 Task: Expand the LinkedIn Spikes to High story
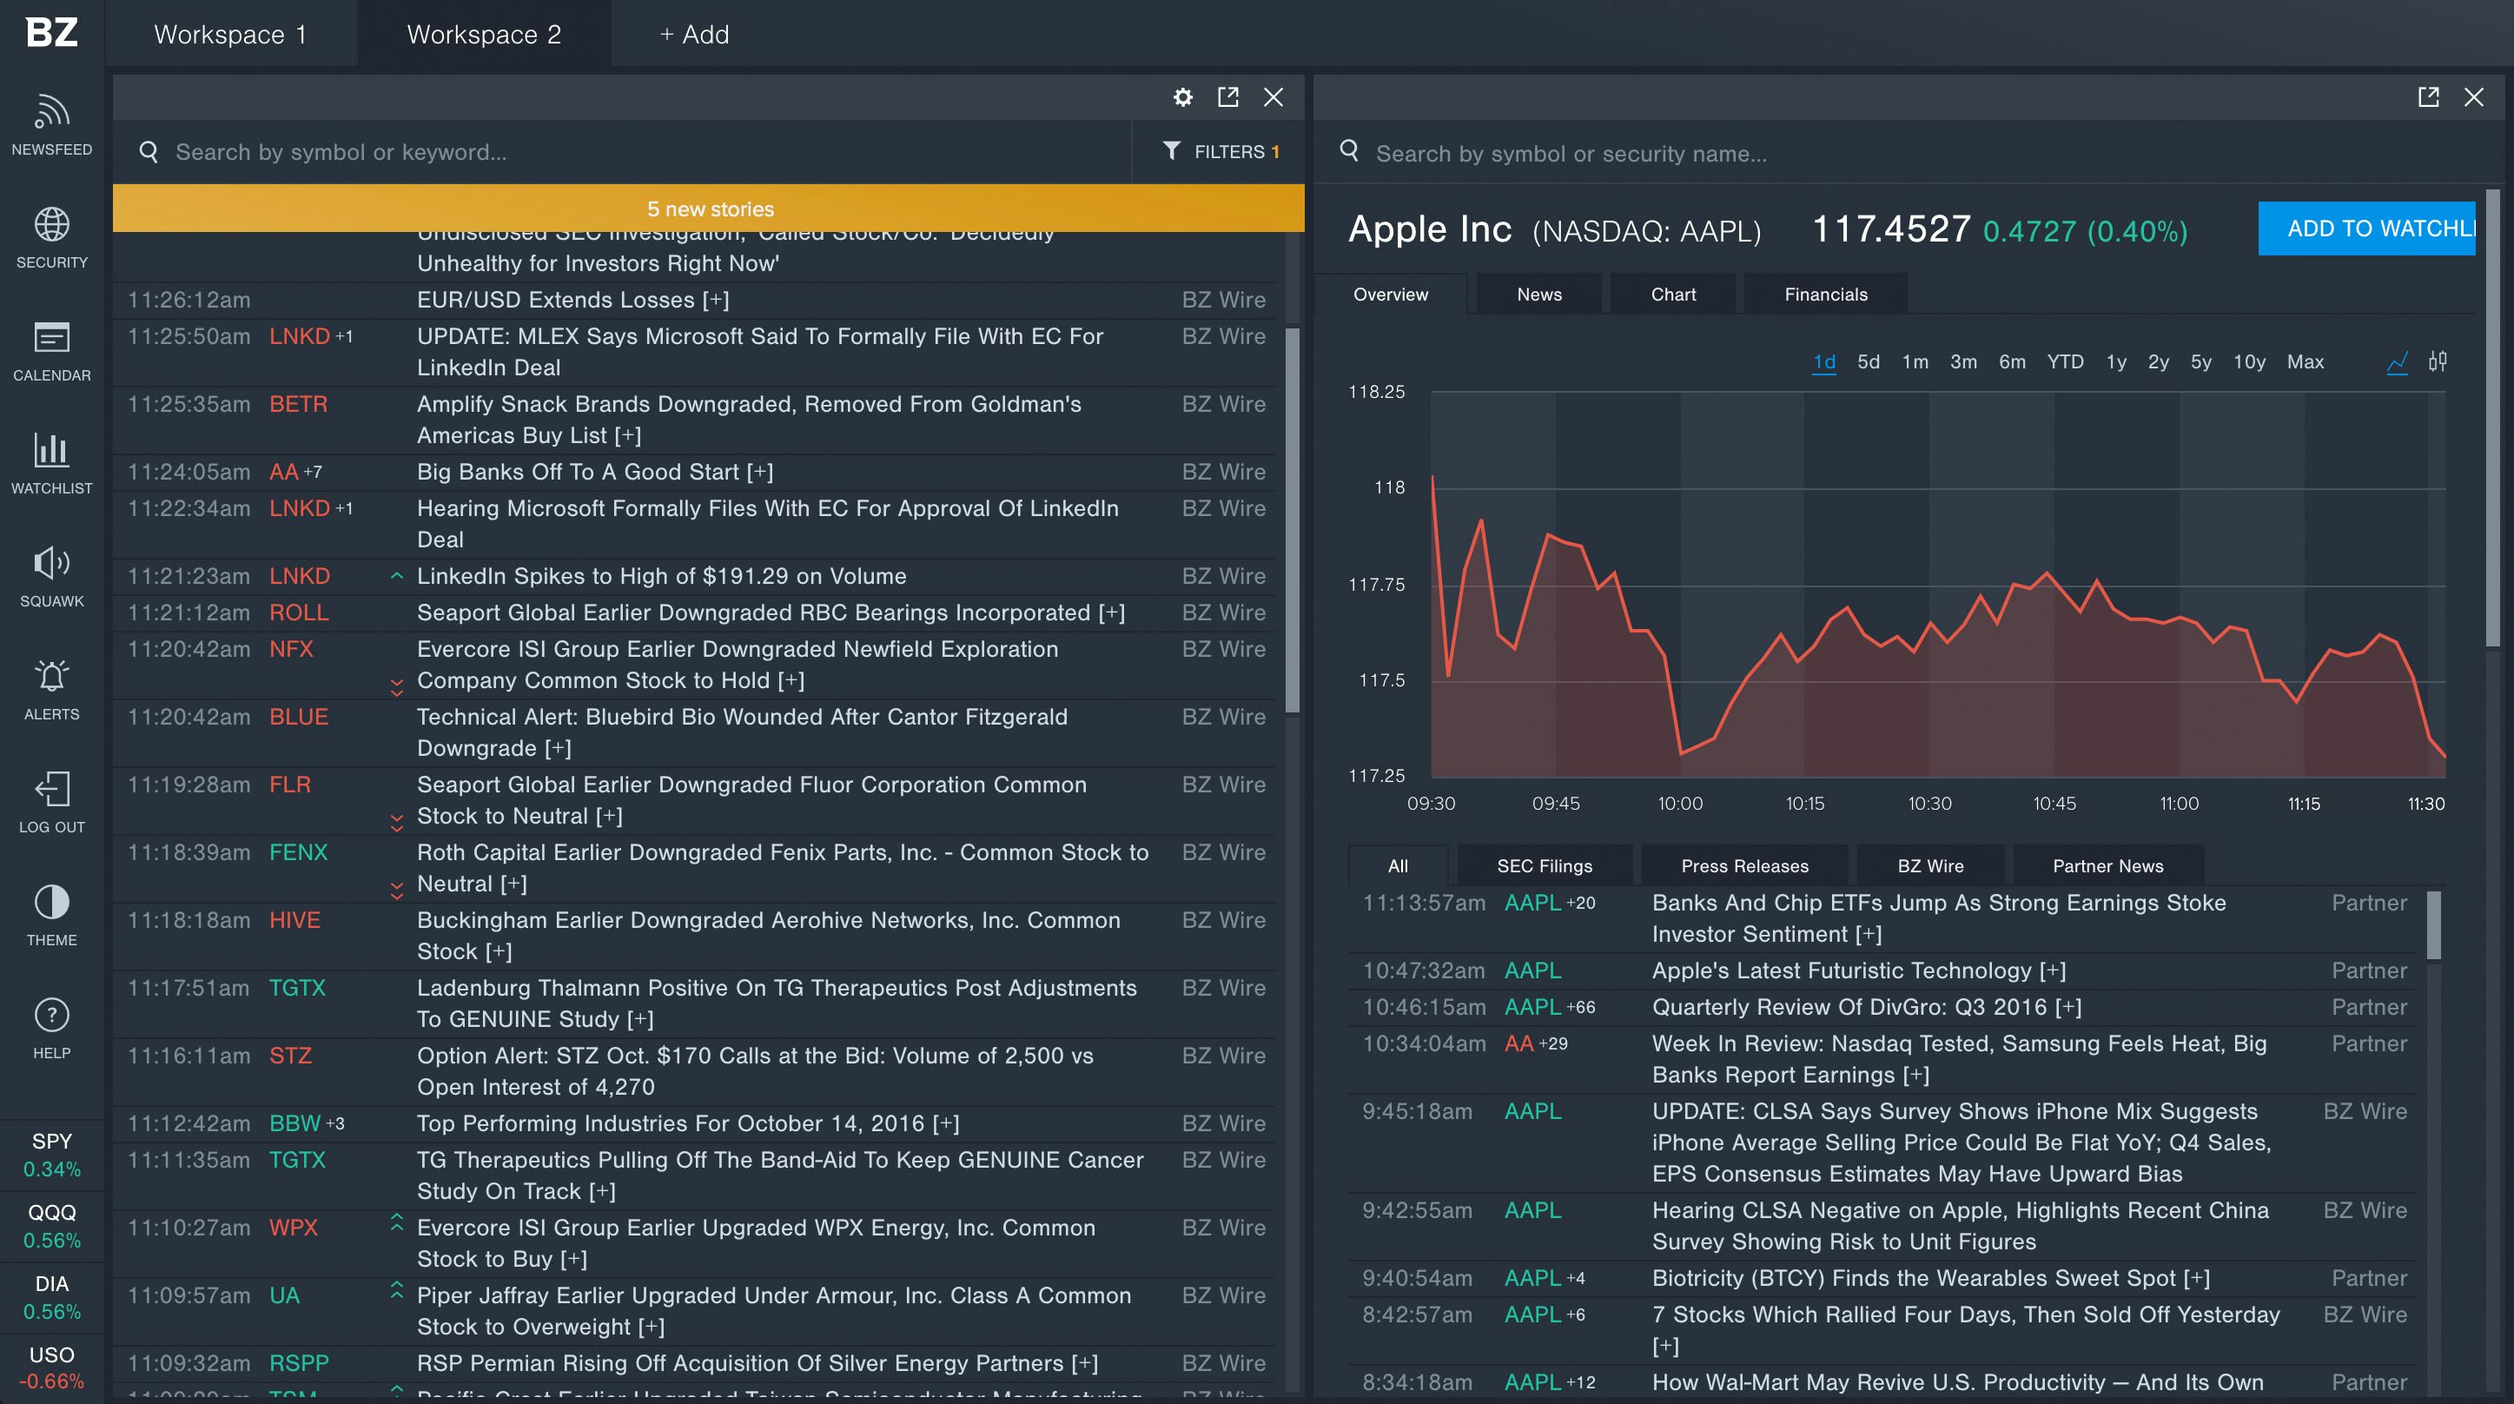662,576
